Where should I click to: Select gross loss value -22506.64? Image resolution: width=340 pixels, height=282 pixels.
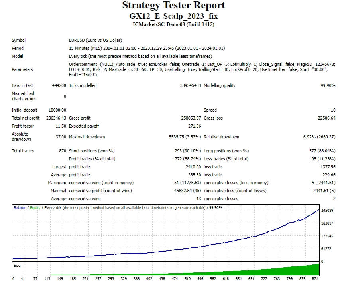(326, 118)
